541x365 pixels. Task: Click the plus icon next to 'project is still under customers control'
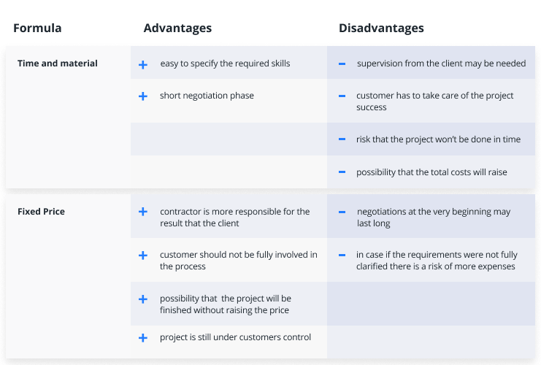(x=143, y=338)
